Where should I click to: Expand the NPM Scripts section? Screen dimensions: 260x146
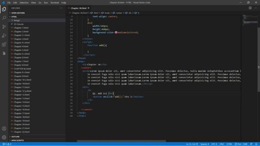click(37, 140)
